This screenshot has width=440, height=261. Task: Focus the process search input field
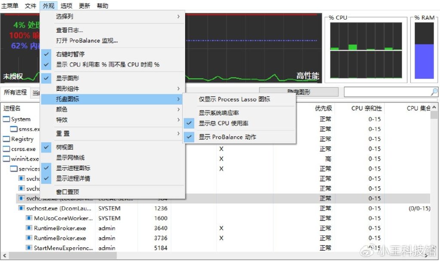387,92
